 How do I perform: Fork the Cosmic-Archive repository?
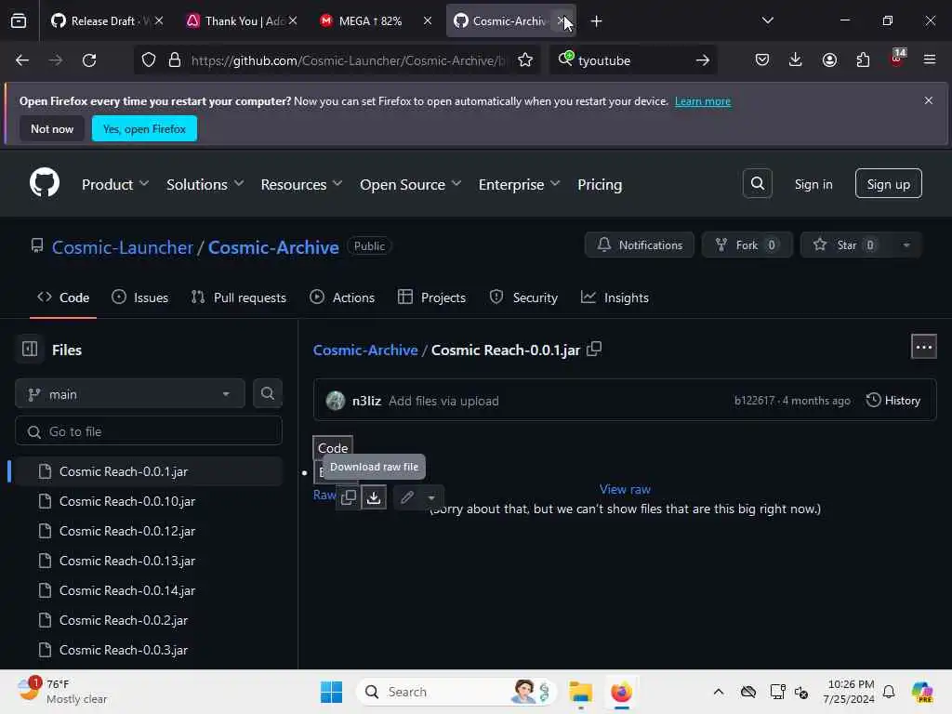click(747, 245)
